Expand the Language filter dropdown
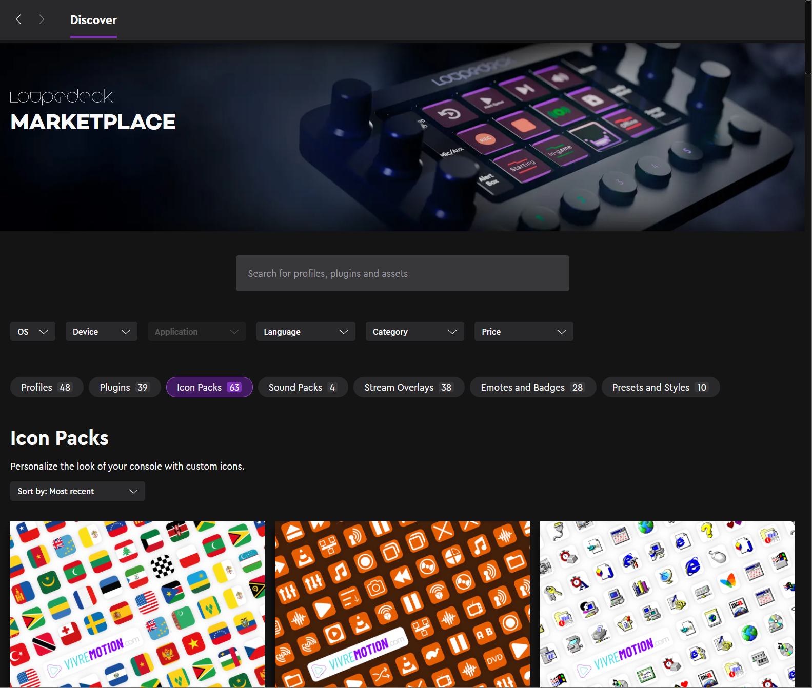Viewport: 812px width, 688px height. tap(306, 332)
